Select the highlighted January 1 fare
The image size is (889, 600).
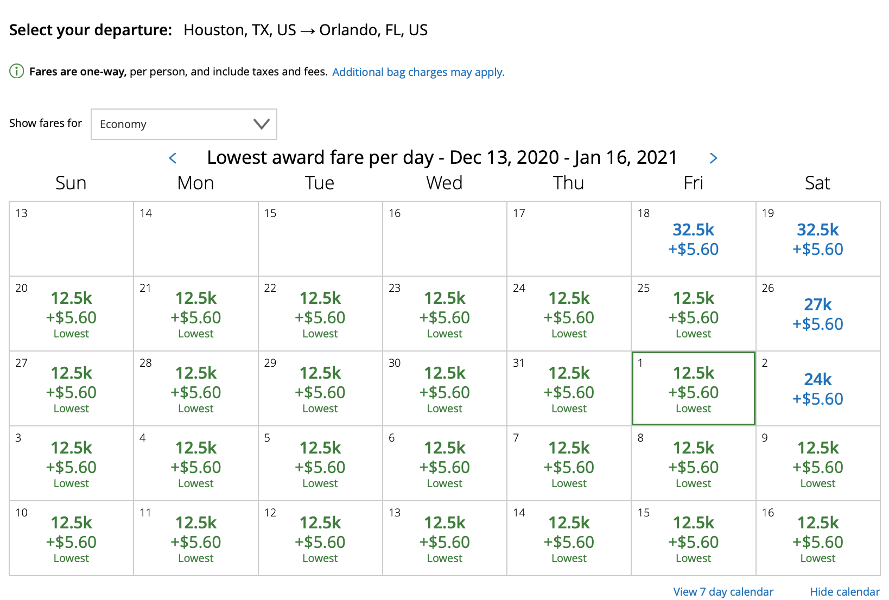[x=693, y=388]
